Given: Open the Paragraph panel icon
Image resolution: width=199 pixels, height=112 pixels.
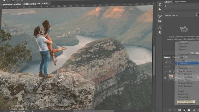Looking at the screenshot, I should tap(160, 32).
